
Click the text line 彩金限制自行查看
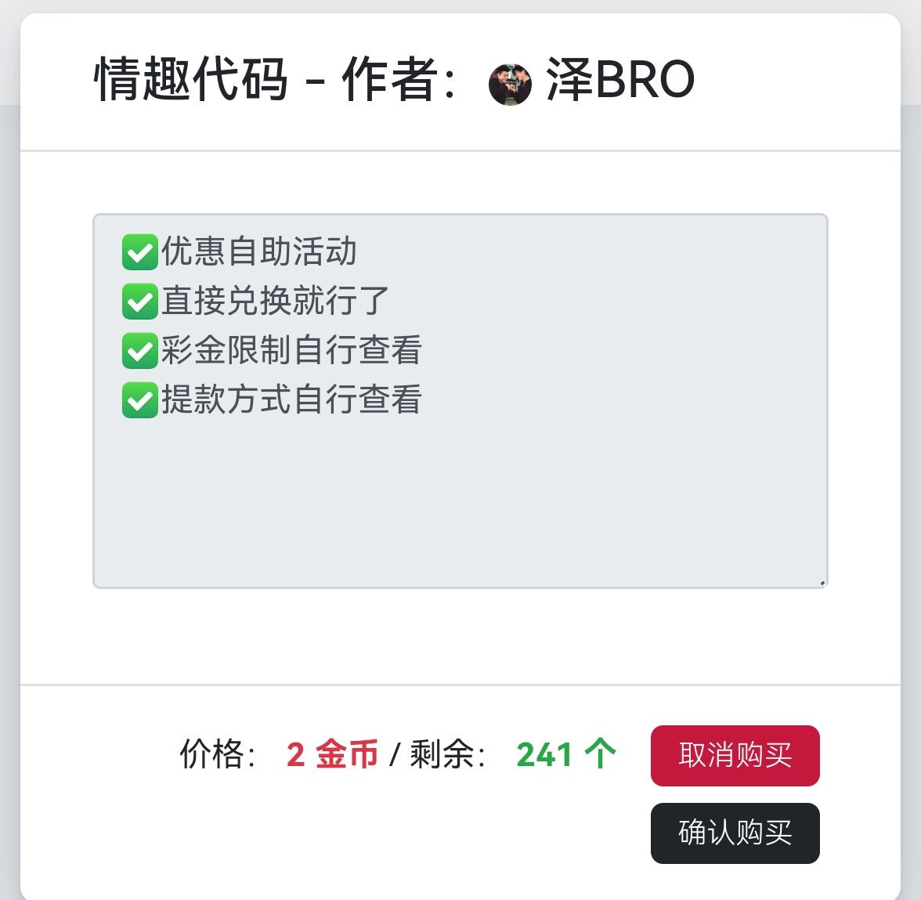pyautogui.click(x=292, y=351)
